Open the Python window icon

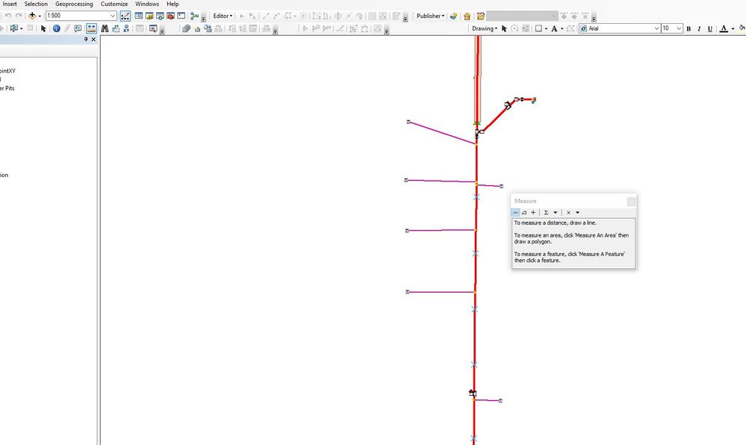pos(181,16)
